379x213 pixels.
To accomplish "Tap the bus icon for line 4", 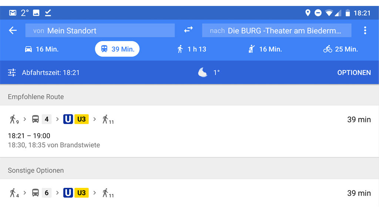I will click(x=36, y=119).
